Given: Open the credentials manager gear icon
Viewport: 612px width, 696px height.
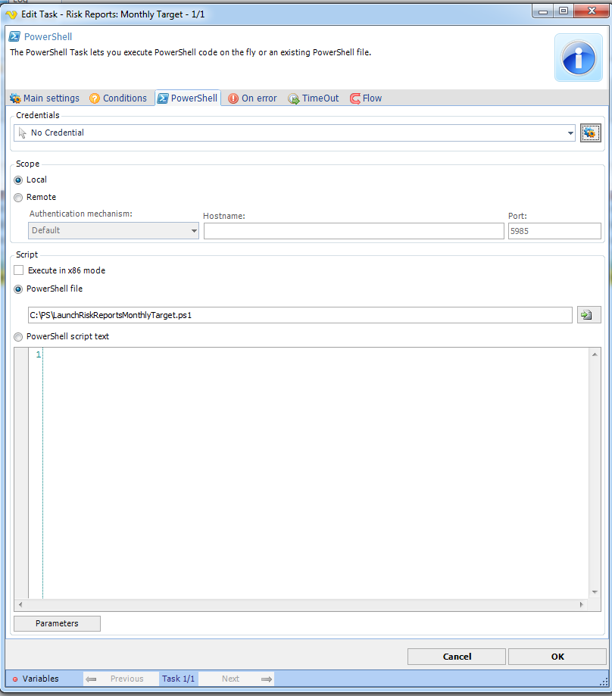Looking at the screenshot, I should [590, 133].
